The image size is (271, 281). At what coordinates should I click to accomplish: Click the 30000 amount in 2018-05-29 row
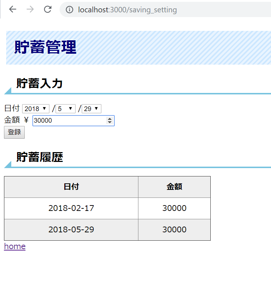174,229
